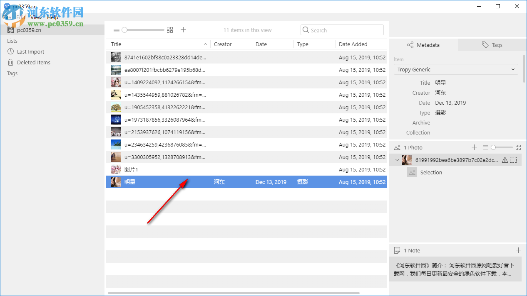The image size is (527, 296).
Task: Click the dashed selection icon on photo row
Action: pyautogui.click(x=513, y=160)
